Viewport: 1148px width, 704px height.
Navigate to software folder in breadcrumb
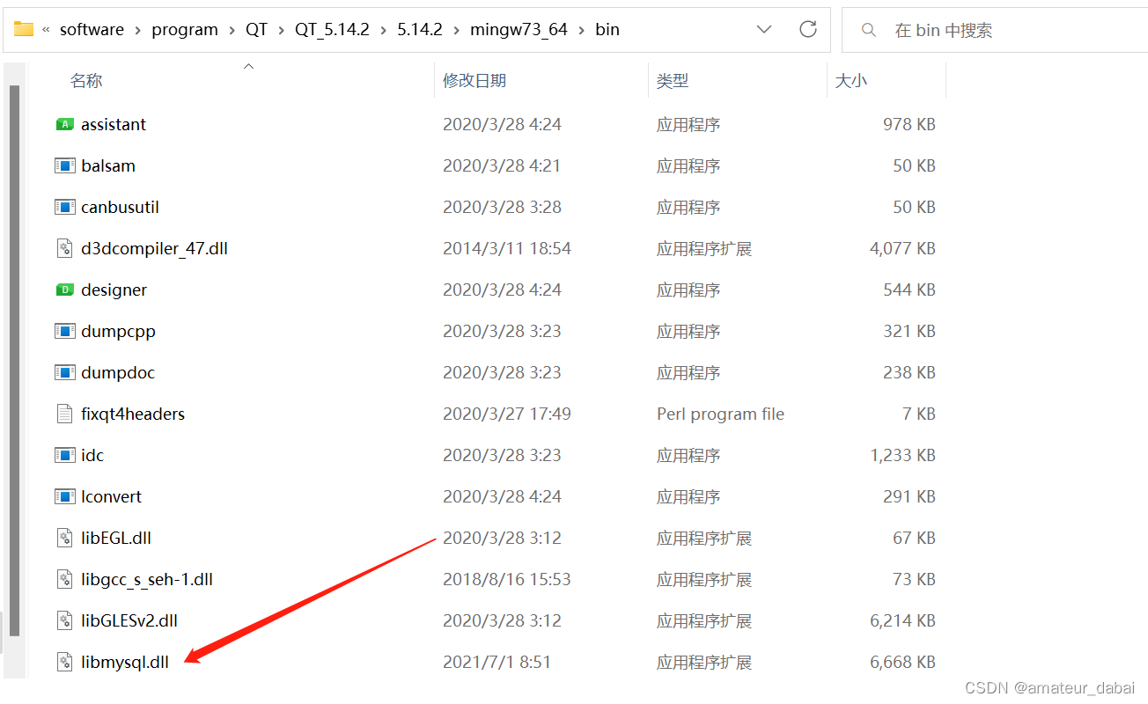click(92, 29)
